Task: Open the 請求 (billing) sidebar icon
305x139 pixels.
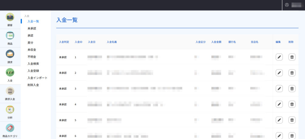Action: 10,55
